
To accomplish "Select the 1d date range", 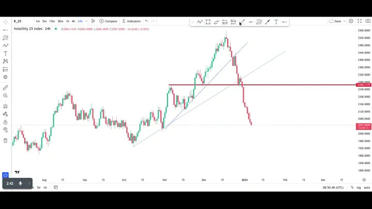I will 45,187.
